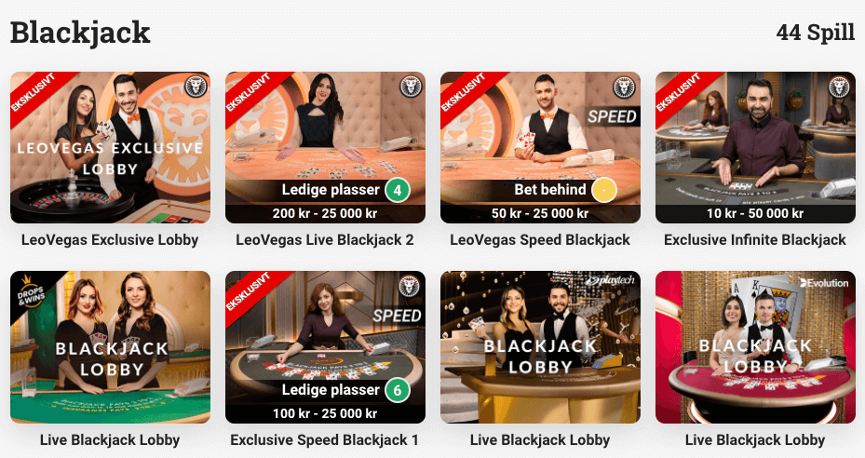Click the LeoVegas lion logo on Exclusive Lobby
865x458 pixels.
196,87
